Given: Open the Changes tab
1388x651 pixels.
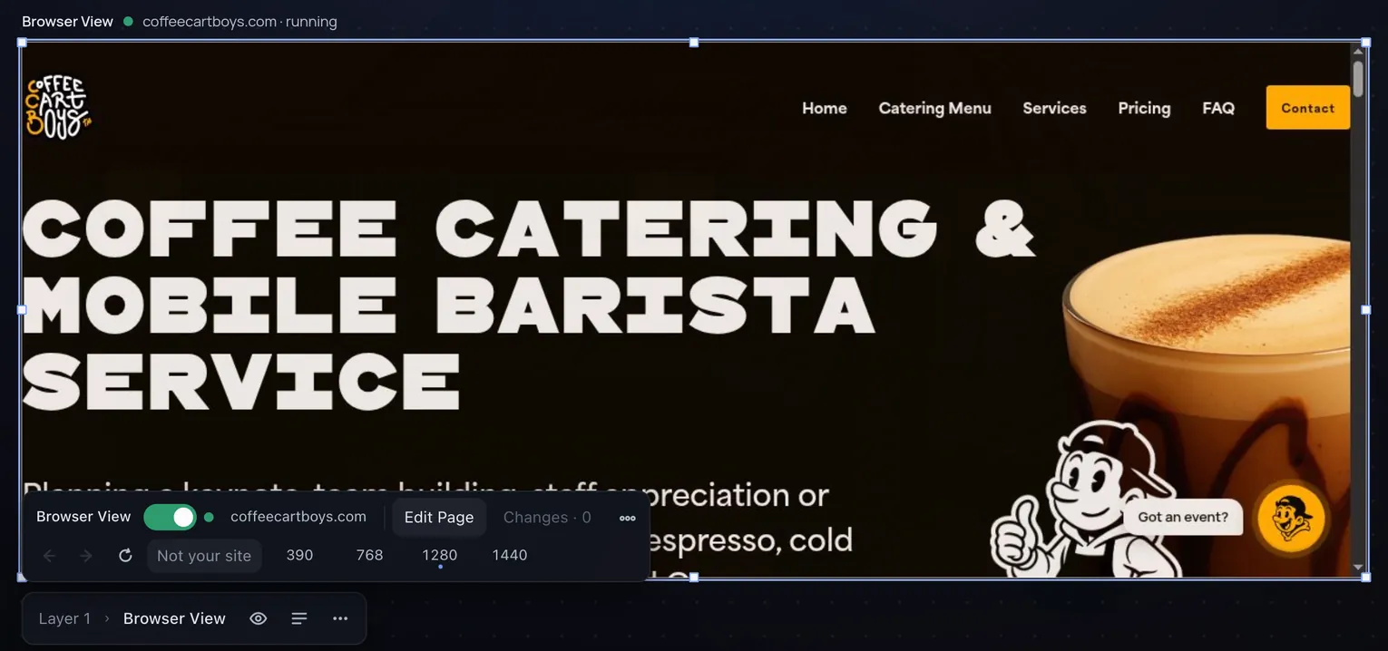Looking at the screenshot, I should 547,517.
